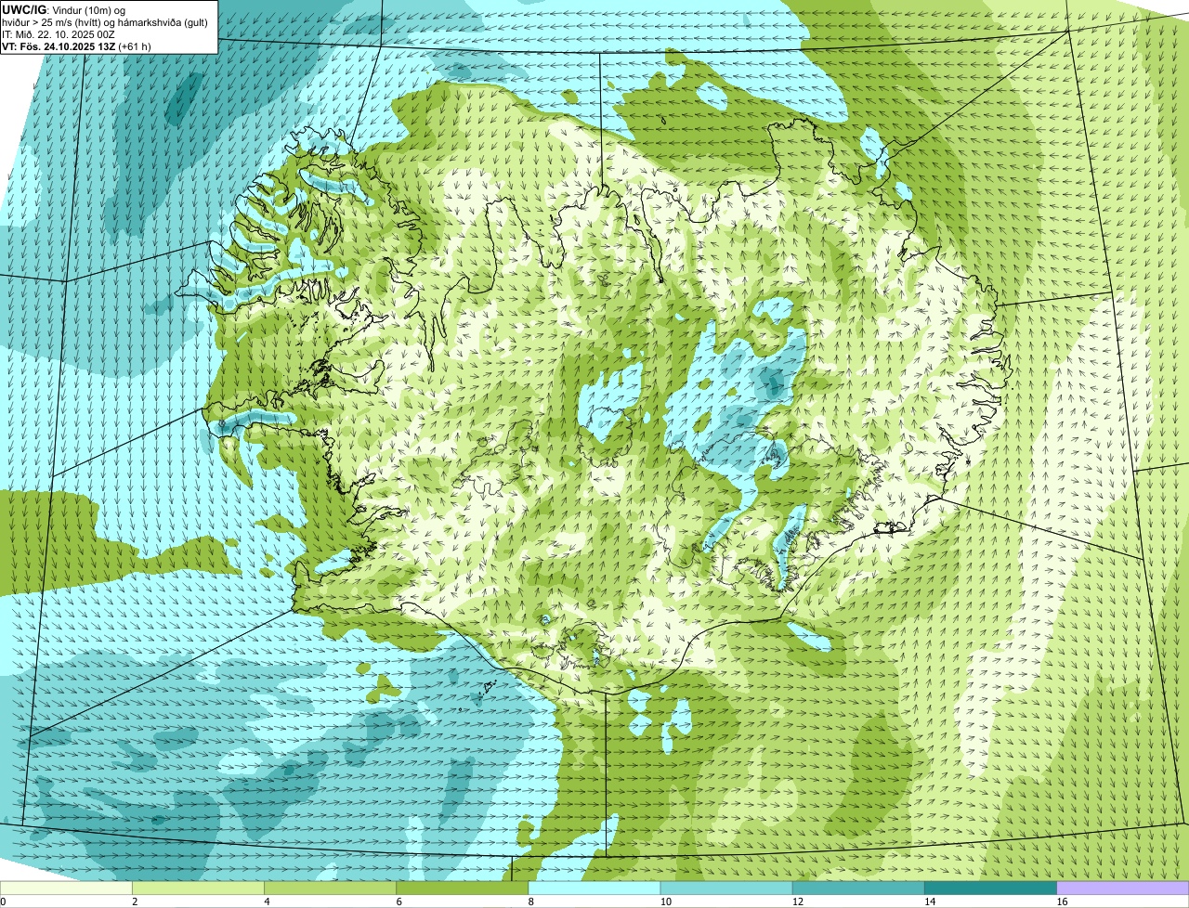Click the legend tick label "14"

click(x=929, y=902)
